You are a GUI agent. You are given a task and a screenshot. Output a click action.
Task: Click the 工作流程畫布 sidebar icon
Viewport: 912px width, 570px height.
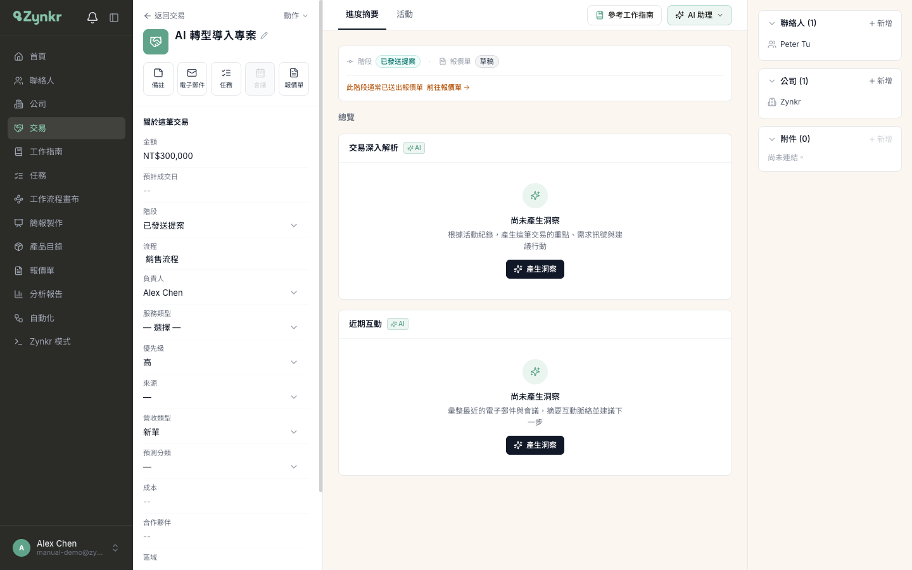point(19,199)
